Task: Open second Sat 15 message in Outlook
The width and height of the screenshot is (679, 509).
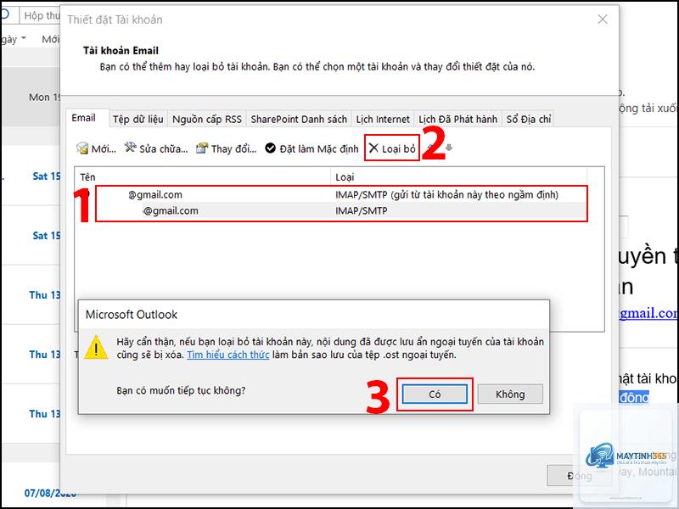Action: (x=31, y=236)
